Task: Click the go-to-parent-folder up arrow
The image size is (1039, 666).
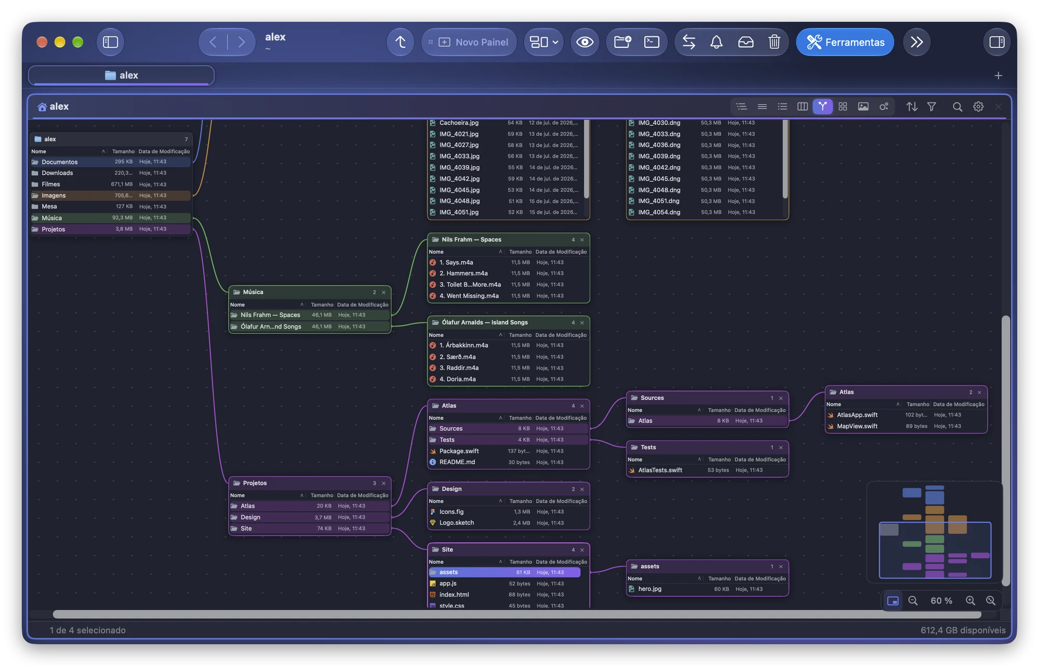Action: (400, 42)
